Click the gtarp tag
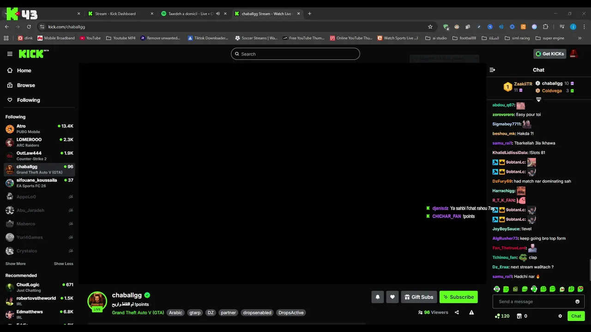The image size is (591, 332). [x=195, y=313]
